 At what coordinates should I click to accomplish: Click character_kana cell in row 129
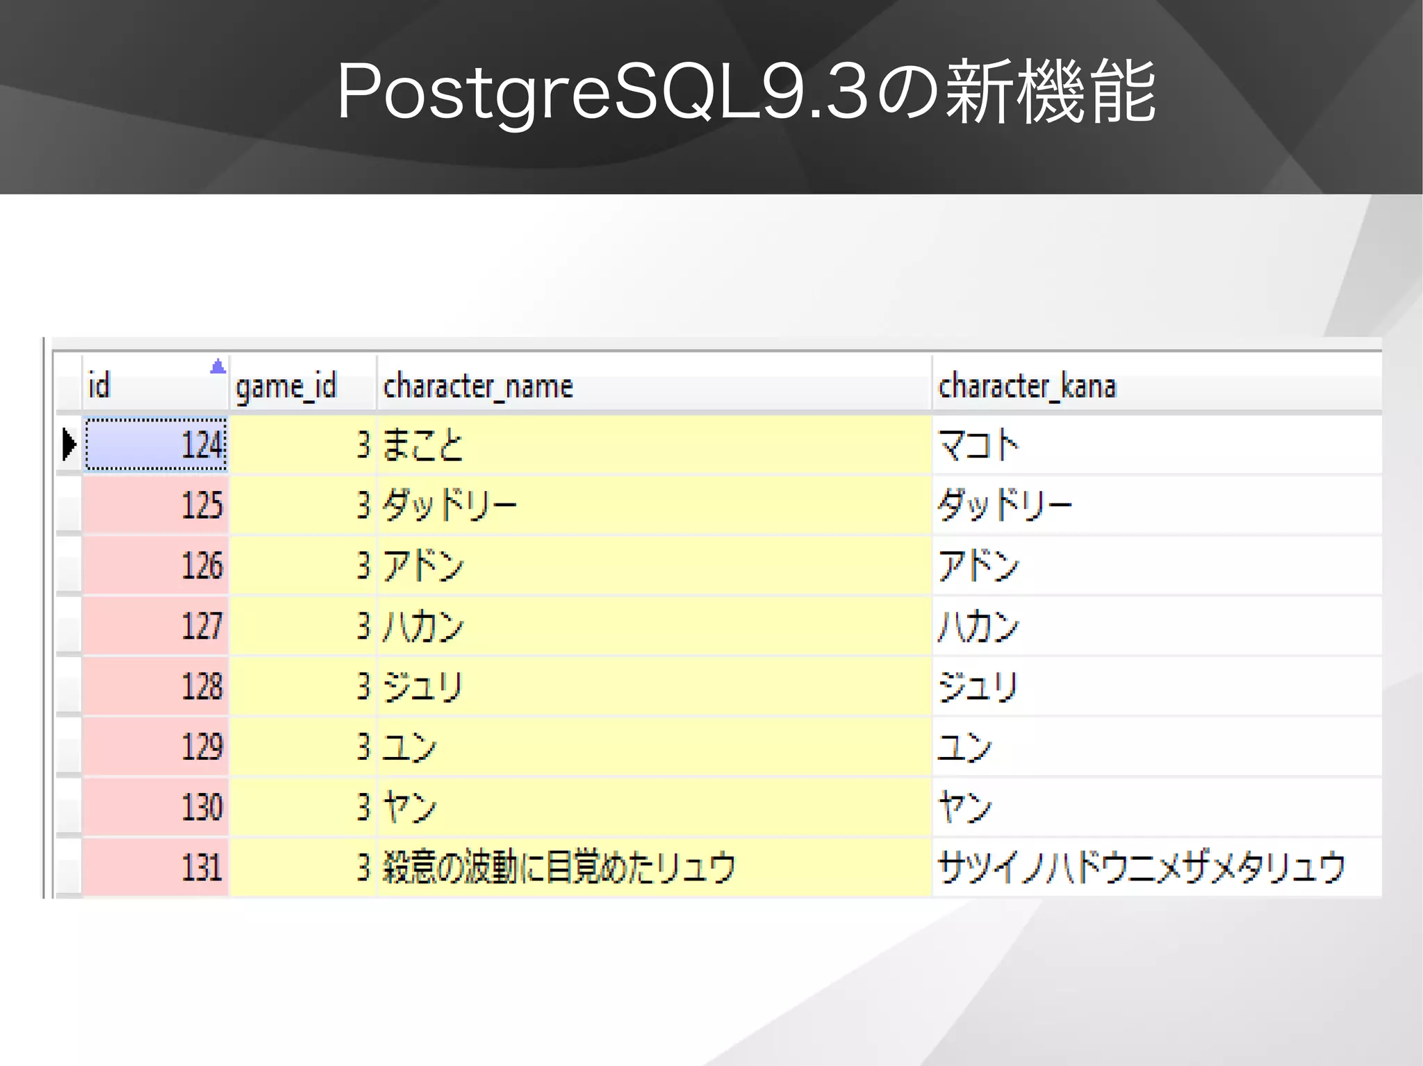1157,747
